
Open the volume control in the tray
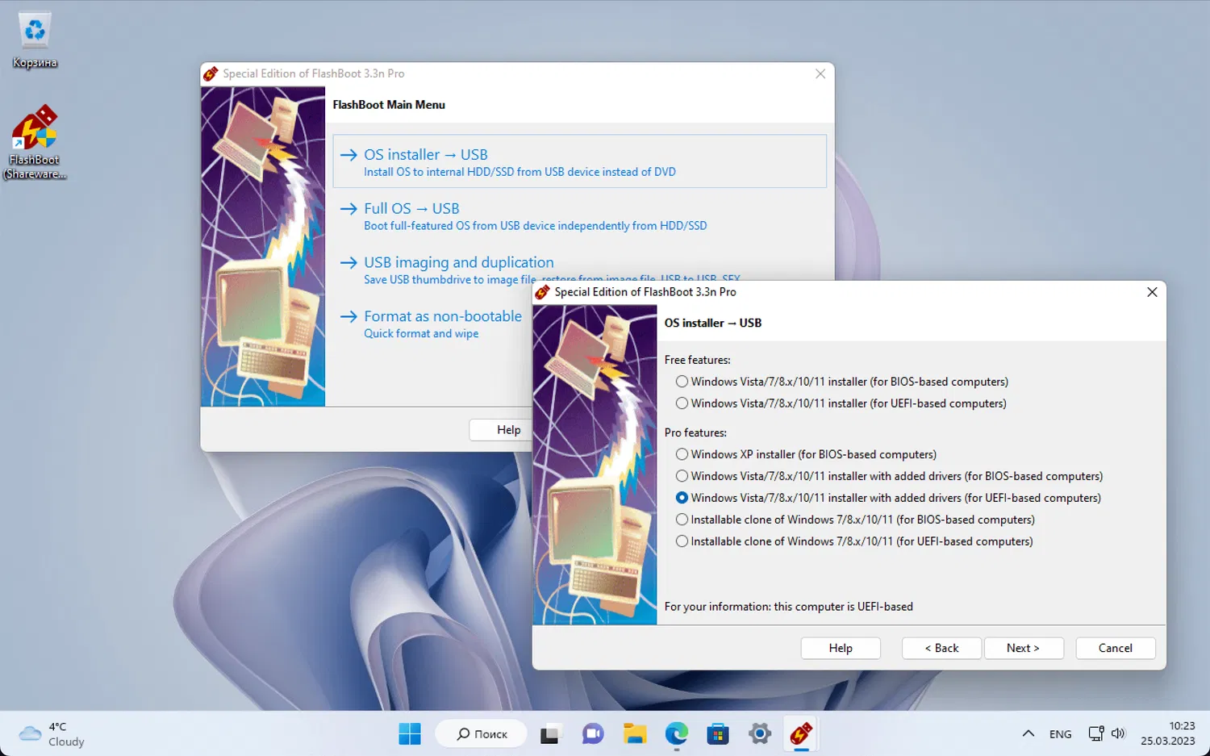point(1118,733)
